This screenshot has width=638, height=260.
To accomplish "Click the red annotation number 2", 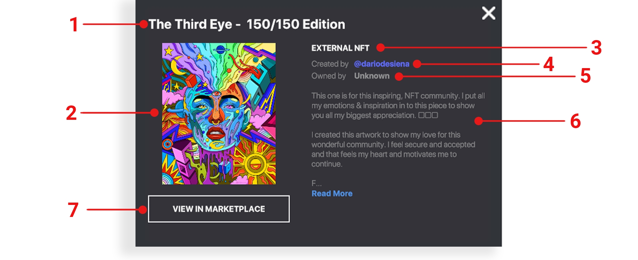I will (x=71, y=113).
